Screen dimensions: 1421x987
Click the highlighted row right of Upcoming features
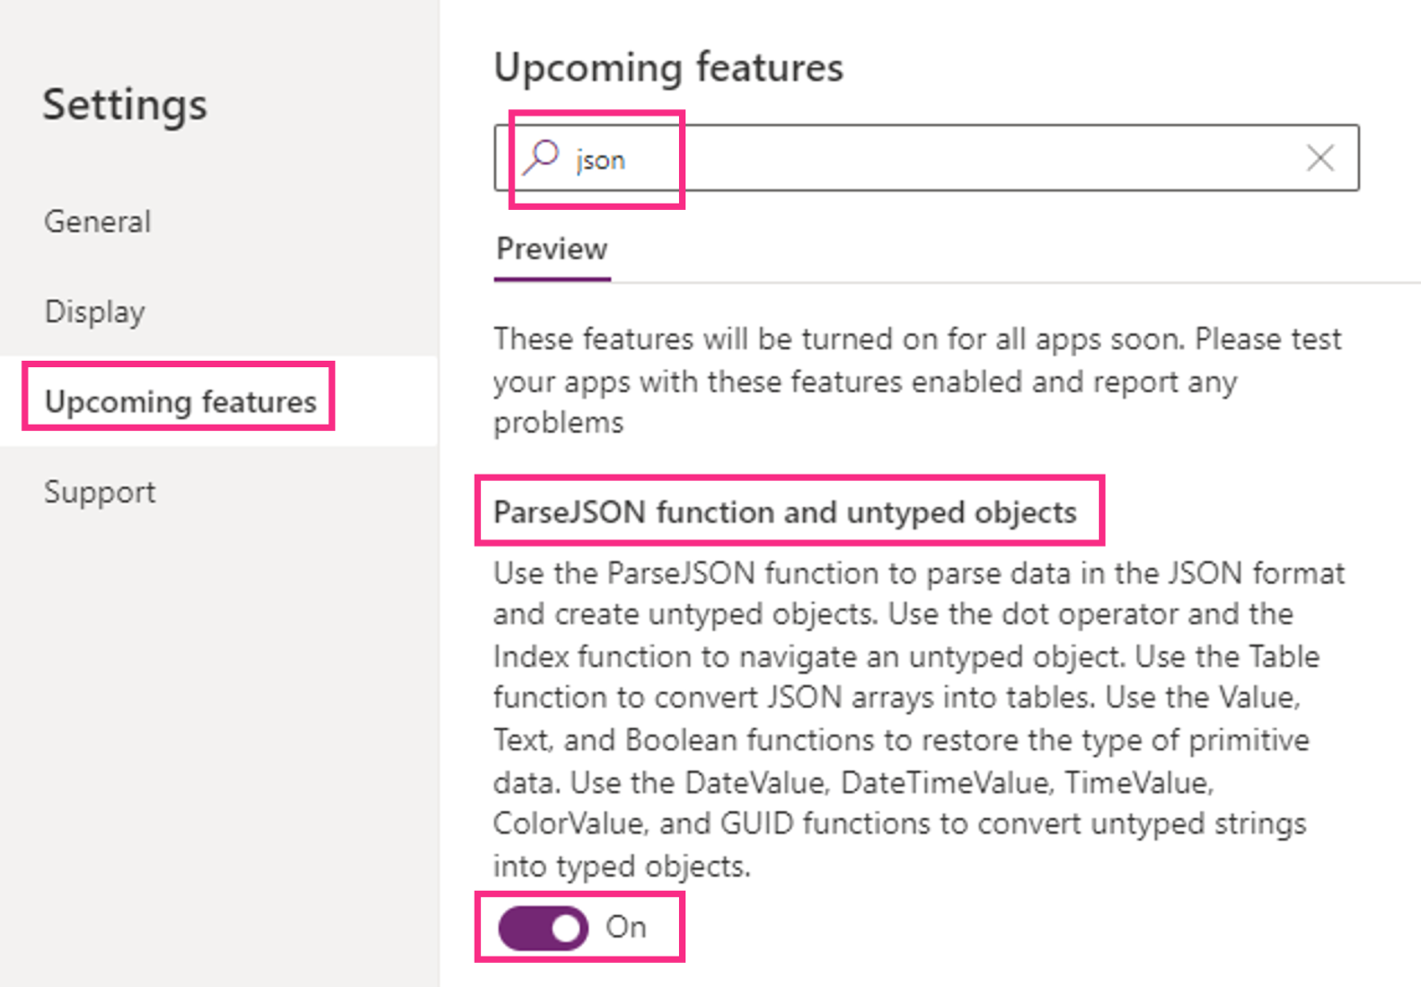pos(384,401)
